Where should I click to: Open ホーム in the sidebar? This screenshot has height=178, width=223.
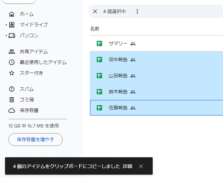[26, 14]
